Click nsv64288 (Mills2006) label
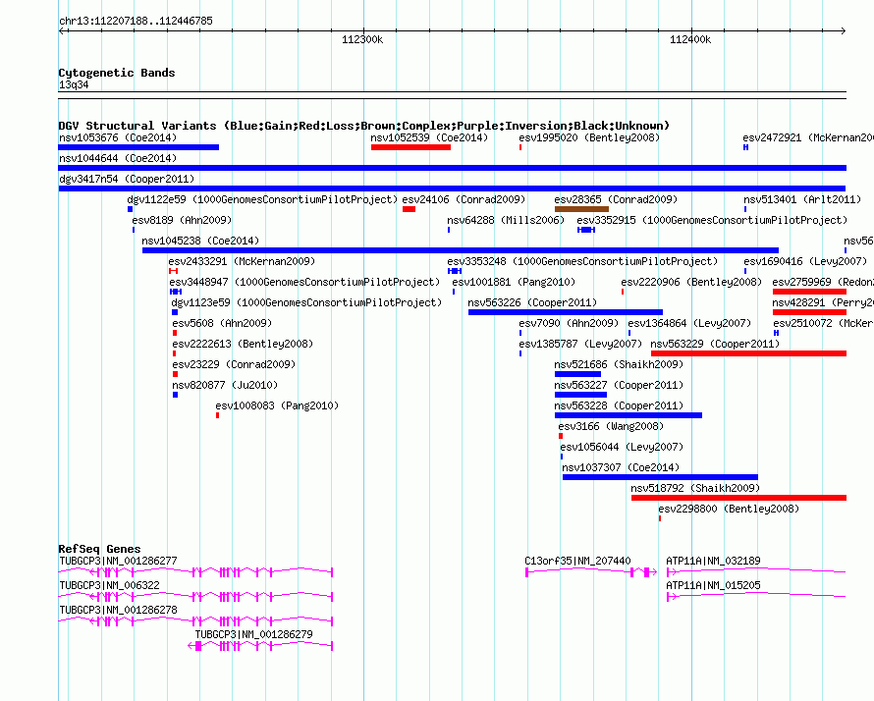The width and height of the screenshot is (874, 701). (506, 220)
